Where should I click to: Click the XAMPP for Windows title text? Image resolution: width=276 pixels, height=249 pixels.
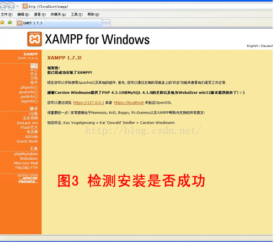(97, 39)
